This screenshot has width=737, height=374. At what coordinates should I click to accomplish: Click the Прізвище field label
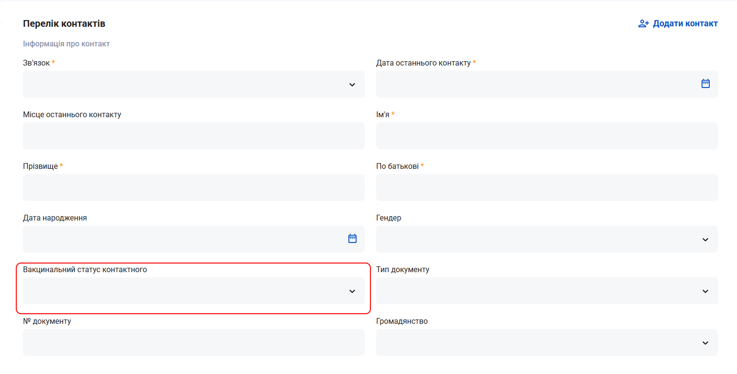click(40, 166)
